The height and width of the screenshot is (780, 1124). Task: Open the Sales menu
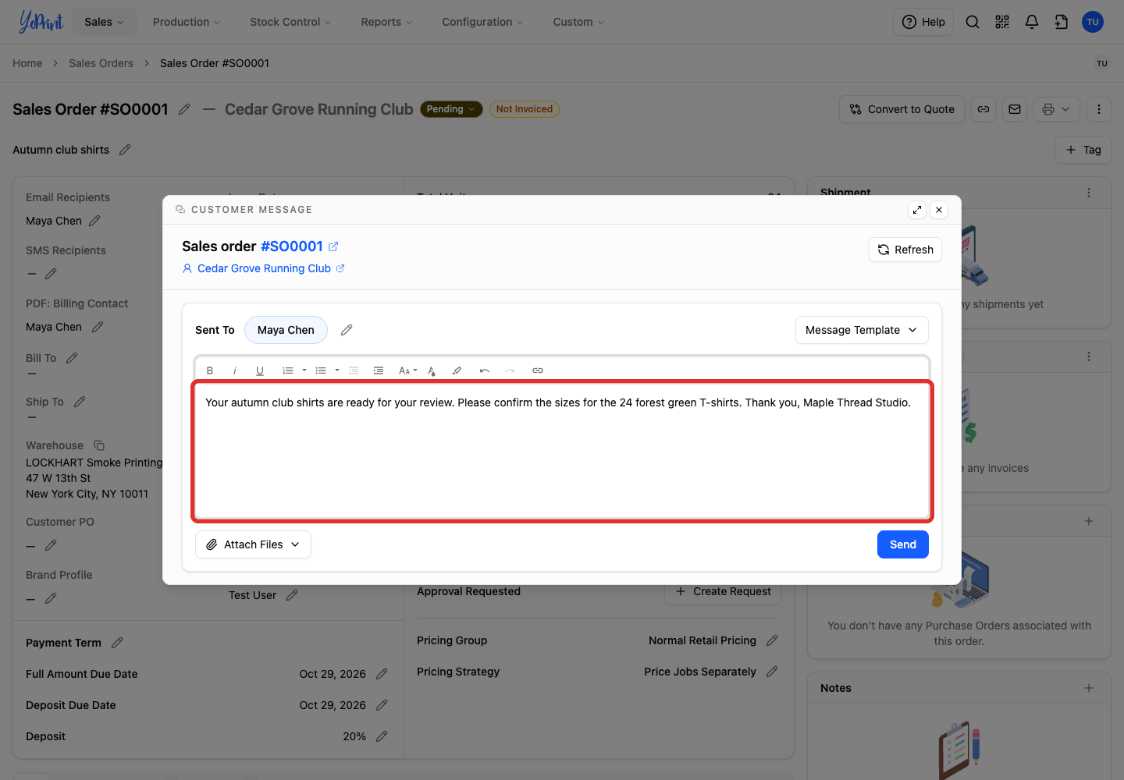(x=105, y=22)
